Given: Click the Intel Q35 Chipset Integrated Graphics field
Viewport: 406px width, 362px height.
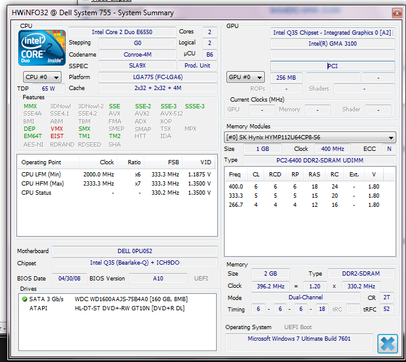Looking at the screenshot, I should (x=332, y=33).
